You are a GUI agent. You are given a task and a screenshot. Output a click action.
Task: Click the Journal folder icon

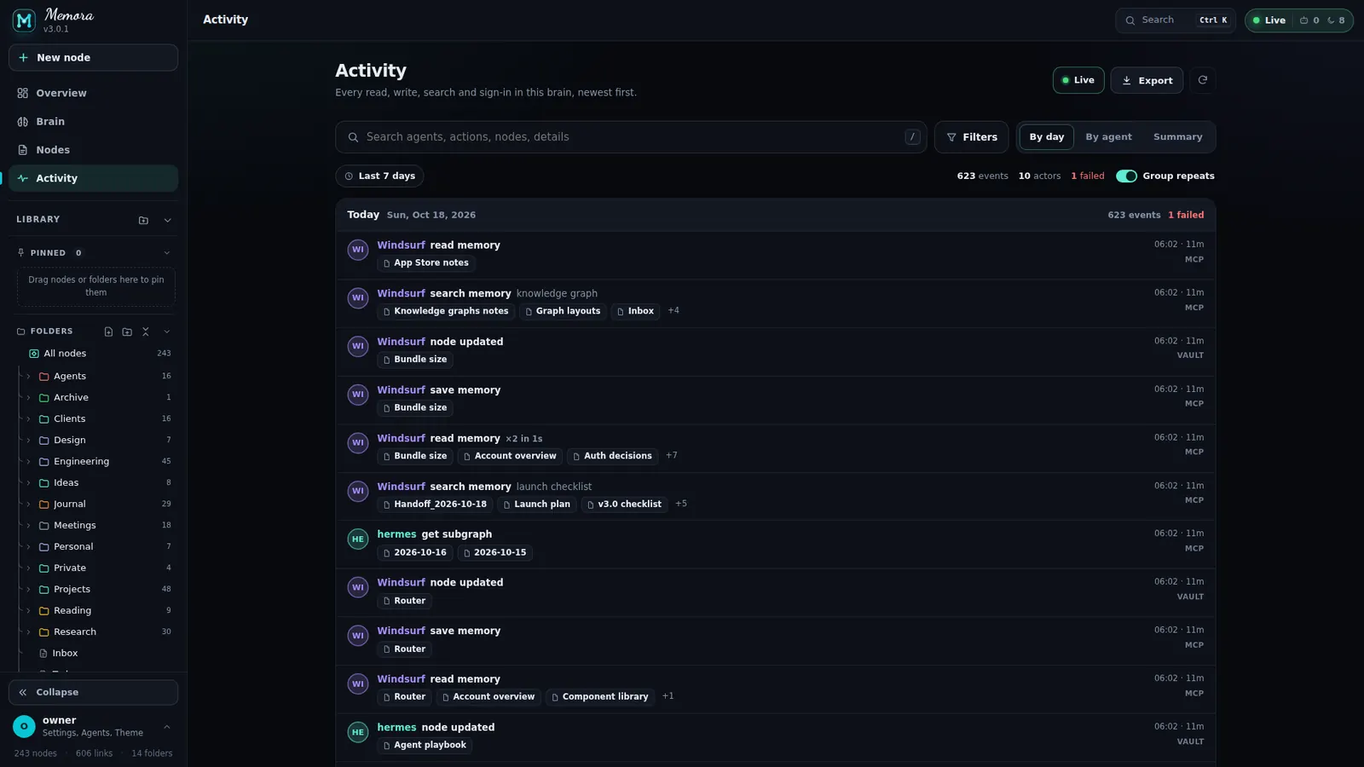pyautogui.click(x=44, y=504)
